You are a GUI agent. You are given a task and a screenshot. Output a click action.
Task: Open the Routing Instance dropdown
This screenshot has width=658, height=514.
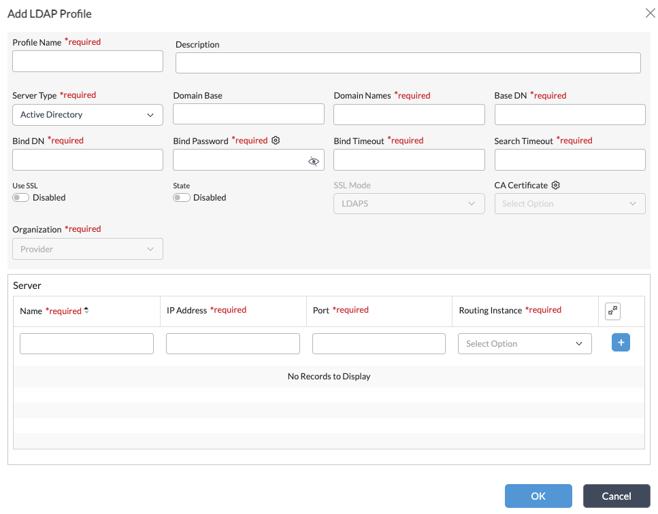click(x=525, y=344)
